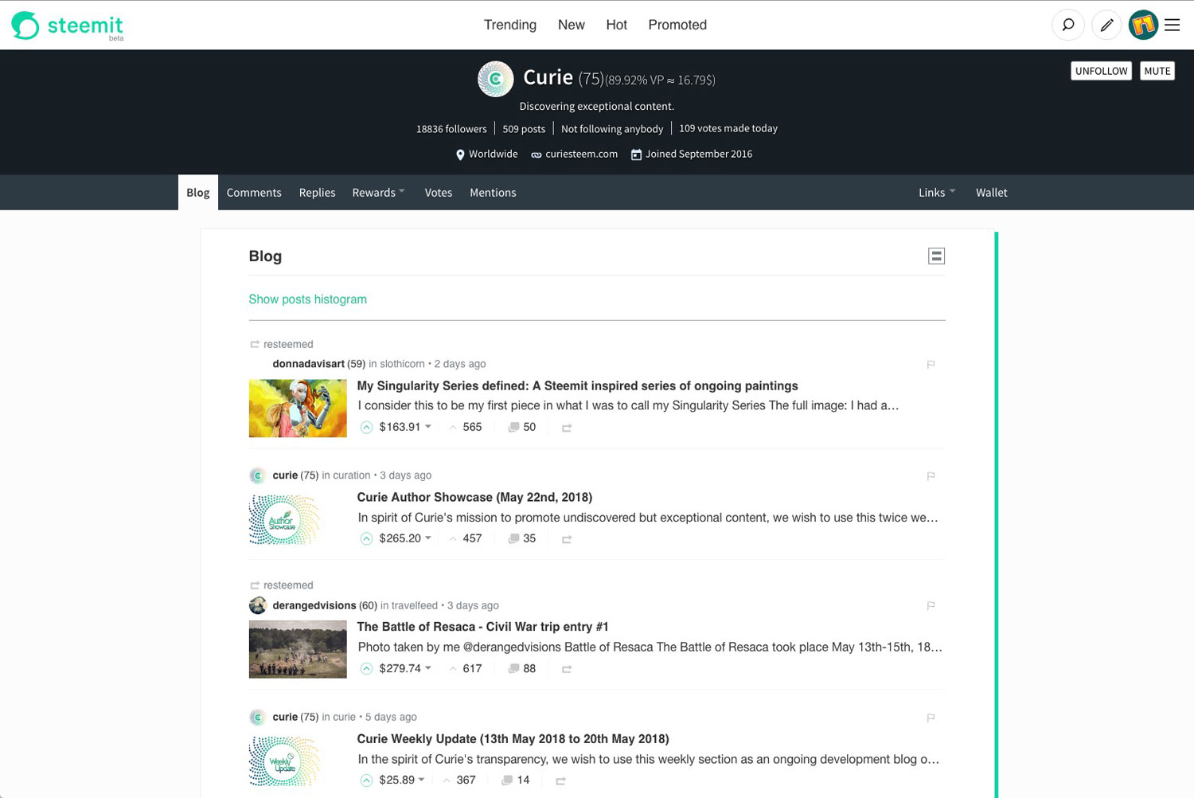
Task: Resteem the Singularity Series post
Action: (x=567, y=428)
